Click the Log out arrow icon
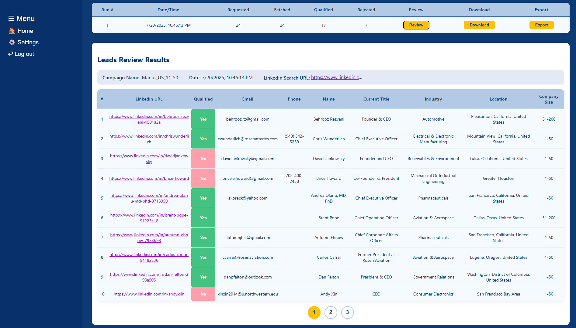Viewport: 576px width, 328px height. (11, 54)
